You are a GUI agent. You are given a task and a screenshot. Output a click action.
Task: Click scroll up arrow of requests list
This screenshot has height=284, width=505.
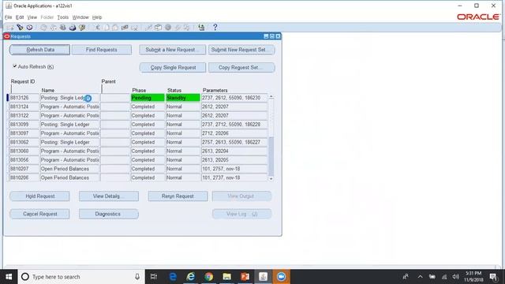coord(271,96)
